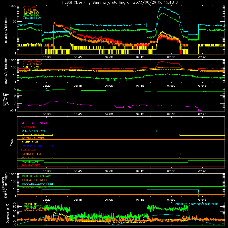This screenshot has height=228, width=228.
Task: Click the REAR_DEC_WEIGHT legend label
Action: (35, 188)
